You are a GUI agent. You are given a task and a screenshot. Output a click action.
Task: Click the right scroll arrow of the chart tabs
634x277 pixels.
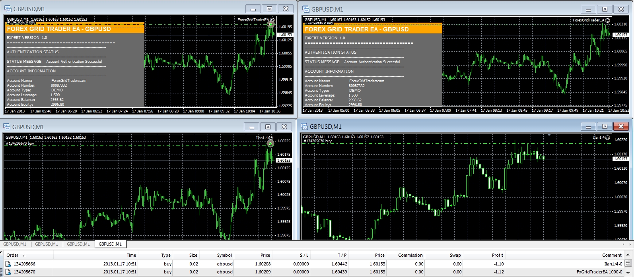coord(630,244)
